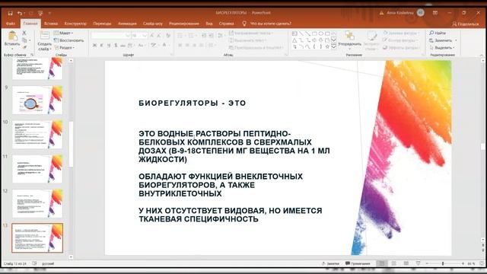Click the slide title 'БИОРЕГУЛЯТОРЫ - ЭТО'

click(x=193, y=104)
